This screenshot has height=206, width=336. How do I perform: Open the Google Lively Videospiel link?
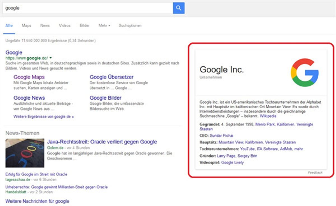click(x=232, y=163)
